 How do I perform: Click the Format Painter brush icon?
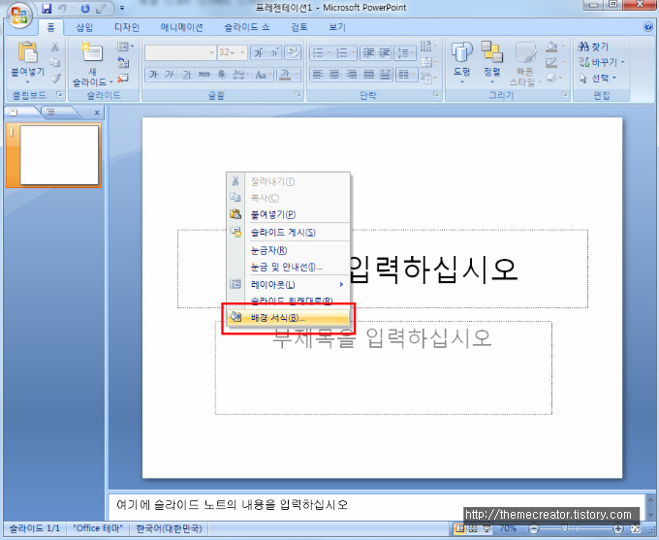(x=54, y=79)
